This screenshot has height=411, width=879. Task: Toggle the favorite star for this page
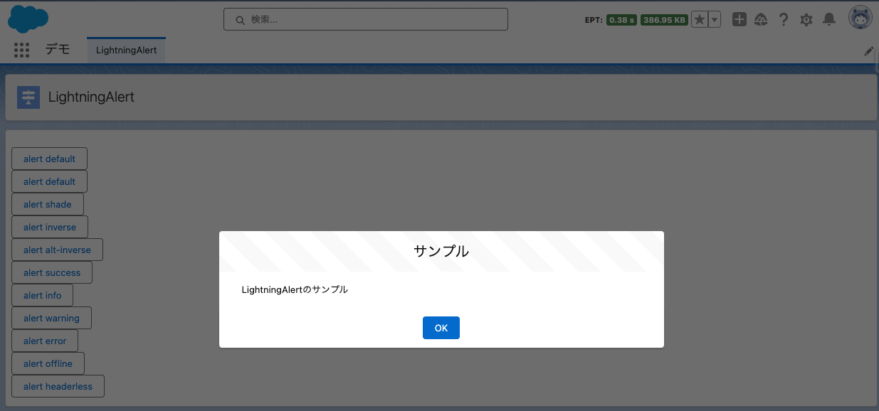[699, 19]
